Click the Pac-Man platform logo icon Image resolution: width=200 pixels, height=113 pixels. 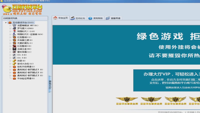[7, 9]
